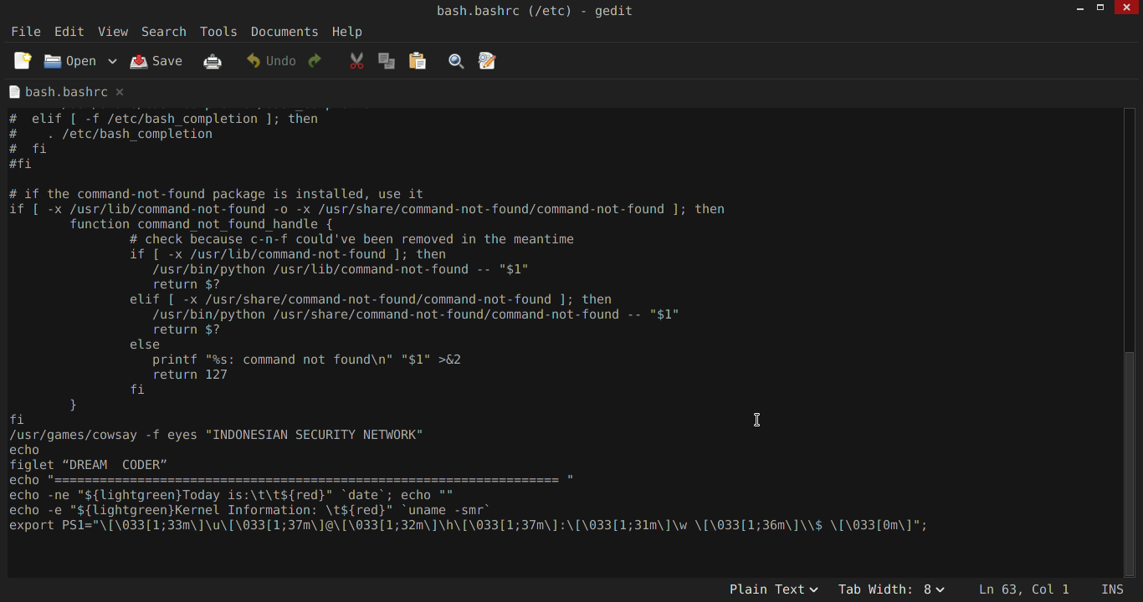Image resolution: width=1143 pixels, height=602 pixels.
Task: Open the Save icon to save bash.bashrc
Action: [x=156, y=60]
